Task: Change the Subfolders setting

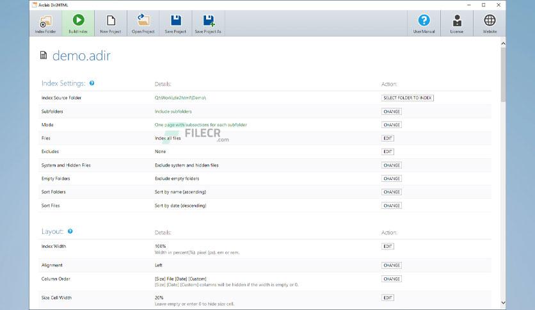Action: pos(392,111)
